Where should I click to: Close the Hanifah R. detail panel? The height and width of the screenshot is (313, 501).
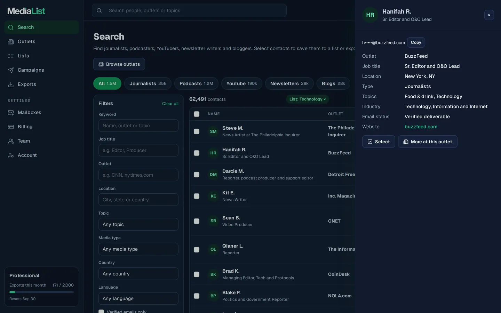coord(489,15)
